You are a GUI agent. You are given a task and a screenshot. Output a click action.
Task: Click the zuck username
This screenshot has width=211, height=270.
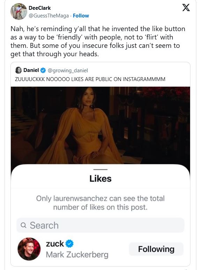pos(55,244)
